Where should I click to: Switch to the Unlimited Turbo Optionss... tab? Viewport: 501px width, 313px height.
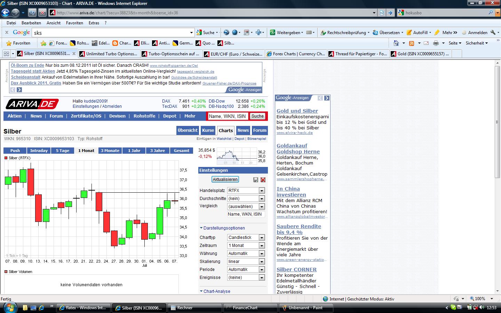click(x=109, y=54)
